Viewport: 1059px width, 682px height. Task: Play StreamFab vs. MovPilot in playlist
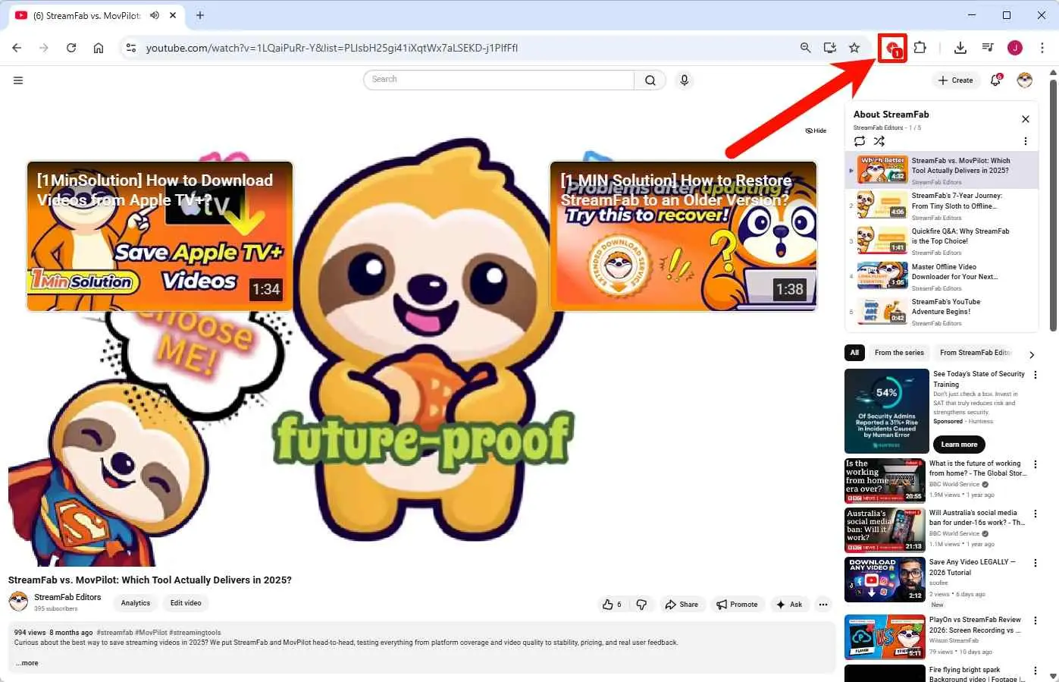coord(942,171)
